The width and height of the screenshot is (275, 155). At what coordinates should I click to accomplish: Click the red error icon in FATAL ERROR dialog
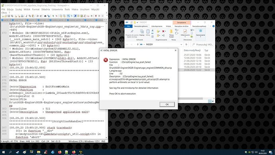tap(106, 60)
